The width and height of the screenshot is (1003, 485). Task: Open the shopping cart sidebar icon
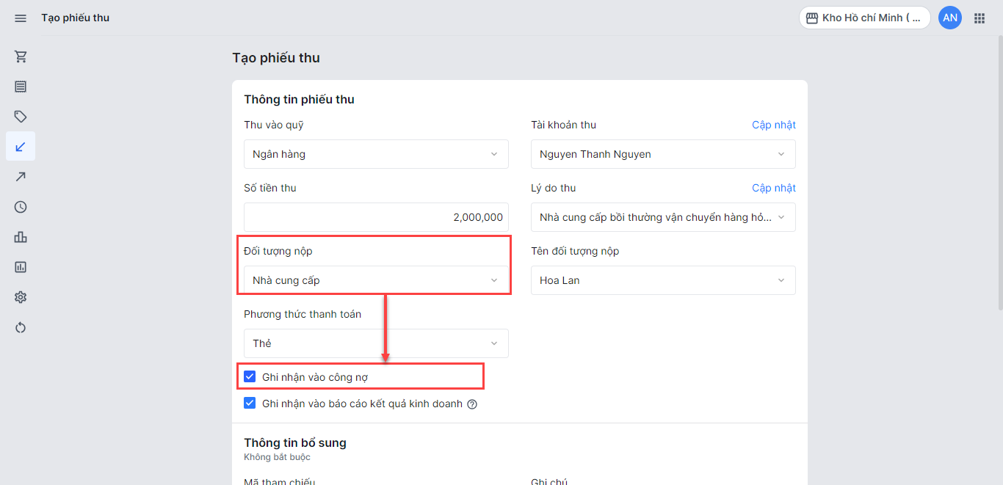[x=21, y=56]
